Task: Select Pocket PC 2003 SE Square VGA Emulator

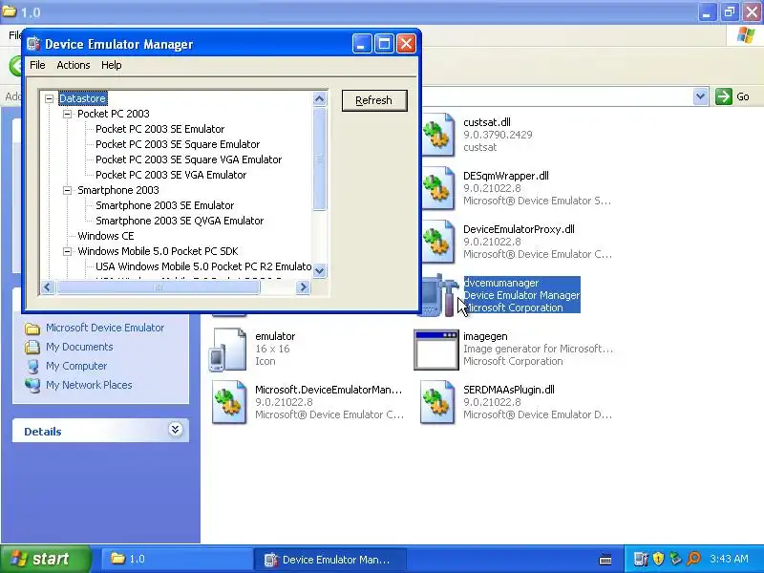Action: click(188, 159)
